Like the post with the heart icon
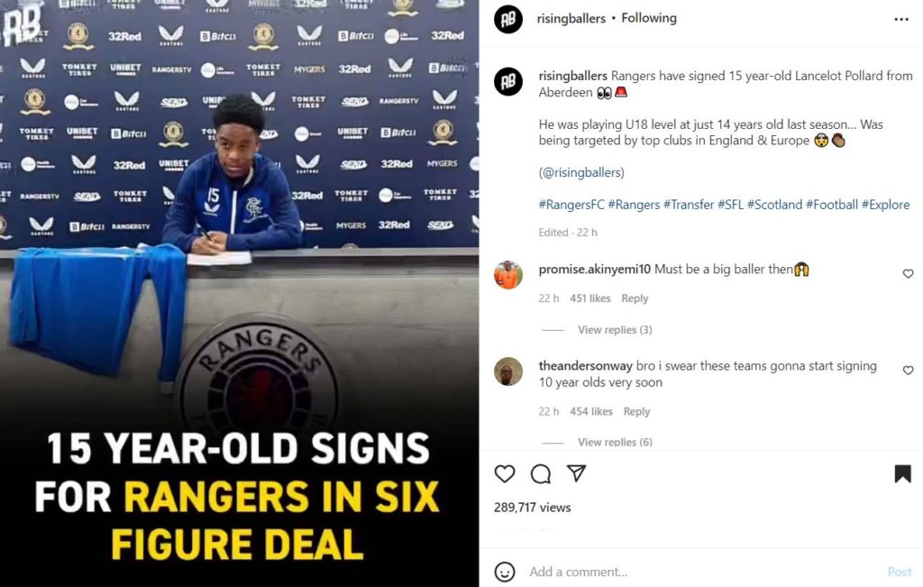Image resolution: width=923 pixels, height=587 pixels. pyautogui.click(x=505, y=474)
